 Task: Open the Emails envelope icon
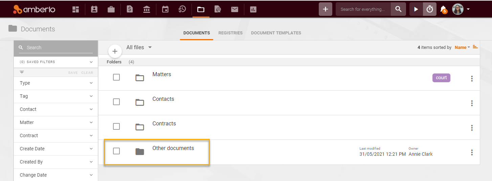click(234, 9)
